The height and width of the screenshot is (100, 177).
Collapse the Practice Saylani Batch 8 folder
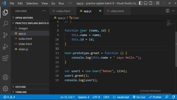coord(30,23)
